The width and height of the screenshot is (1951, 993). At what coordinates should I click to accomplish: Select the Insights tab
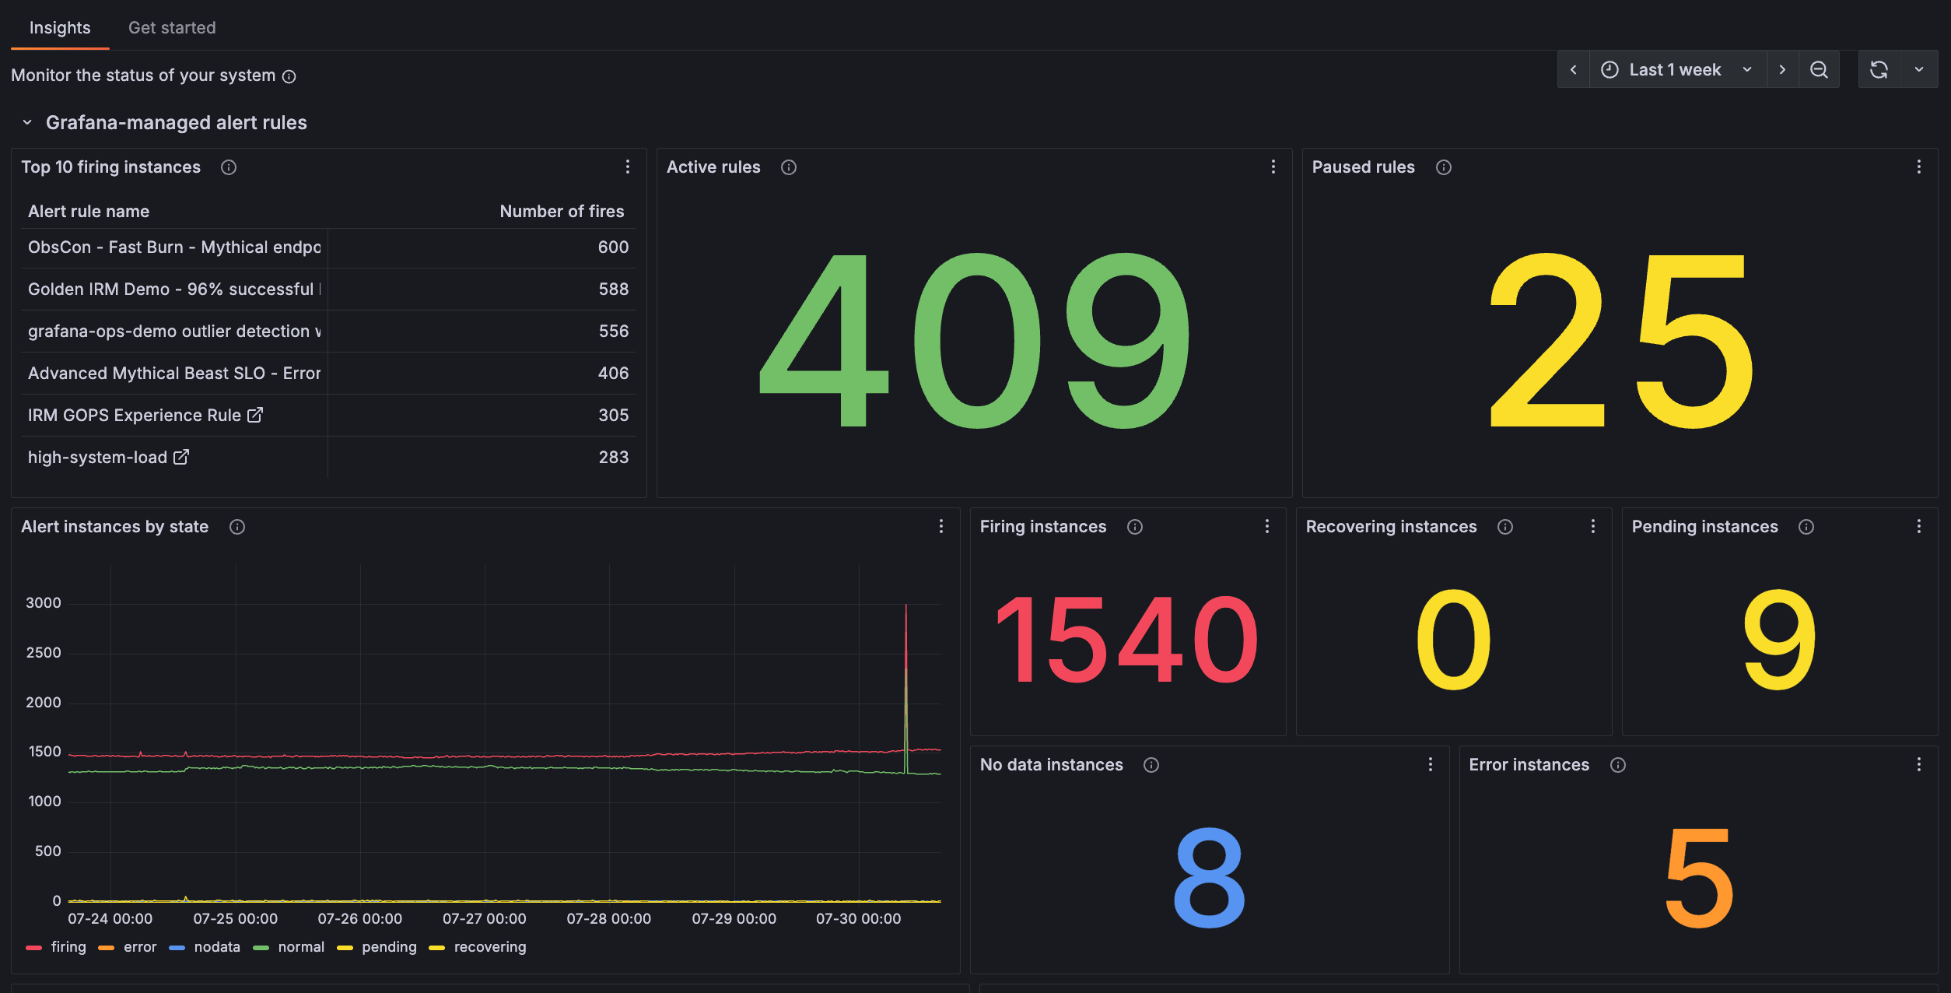(x=60, y=27)
